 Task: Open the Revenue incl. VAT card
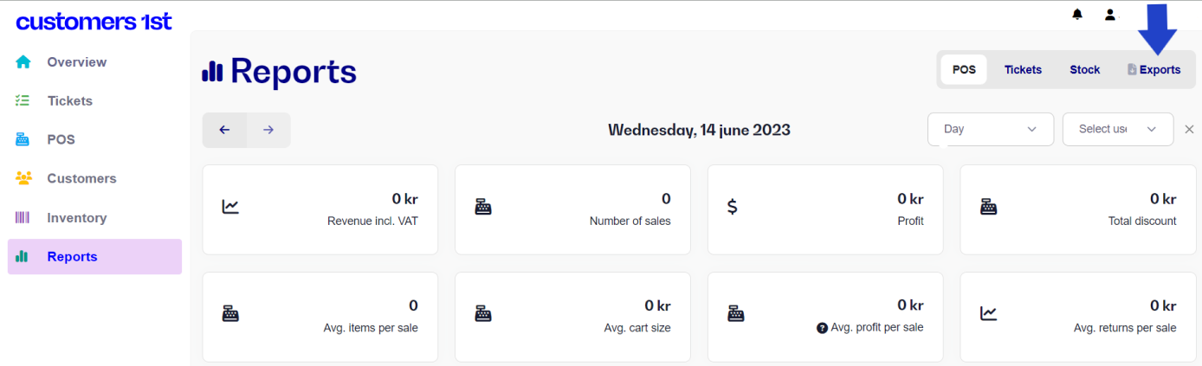coord(320,209)
